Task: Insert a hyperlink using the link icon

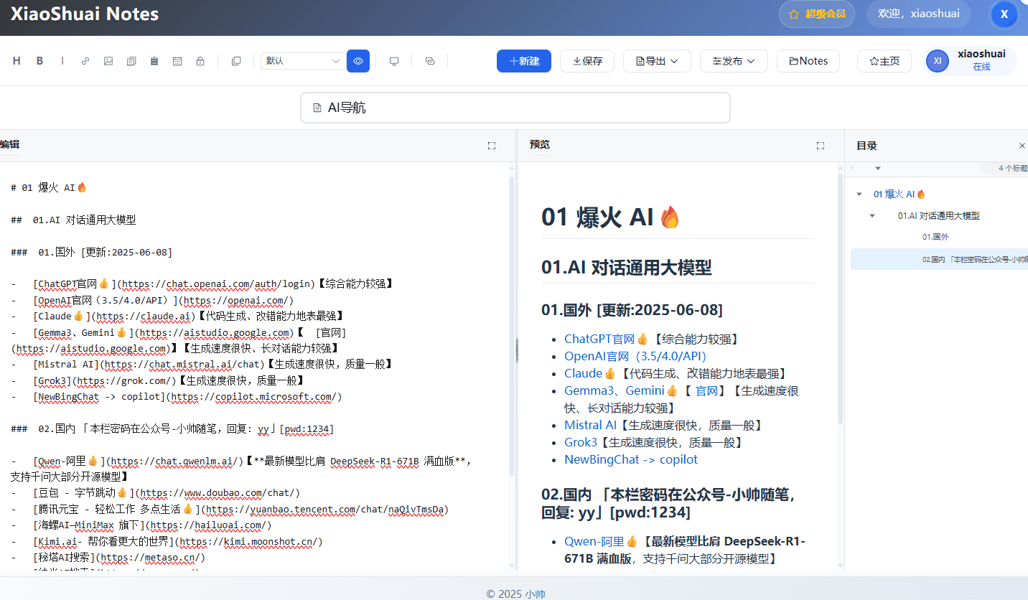Action: [85, 61]
